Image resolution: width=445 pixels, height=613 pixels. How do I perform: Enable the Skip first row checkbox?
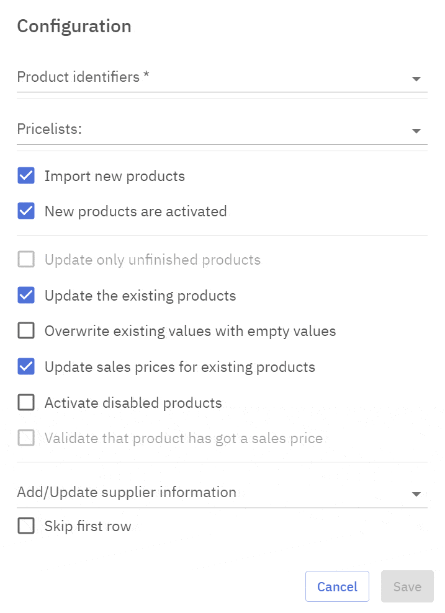[26, 527]
